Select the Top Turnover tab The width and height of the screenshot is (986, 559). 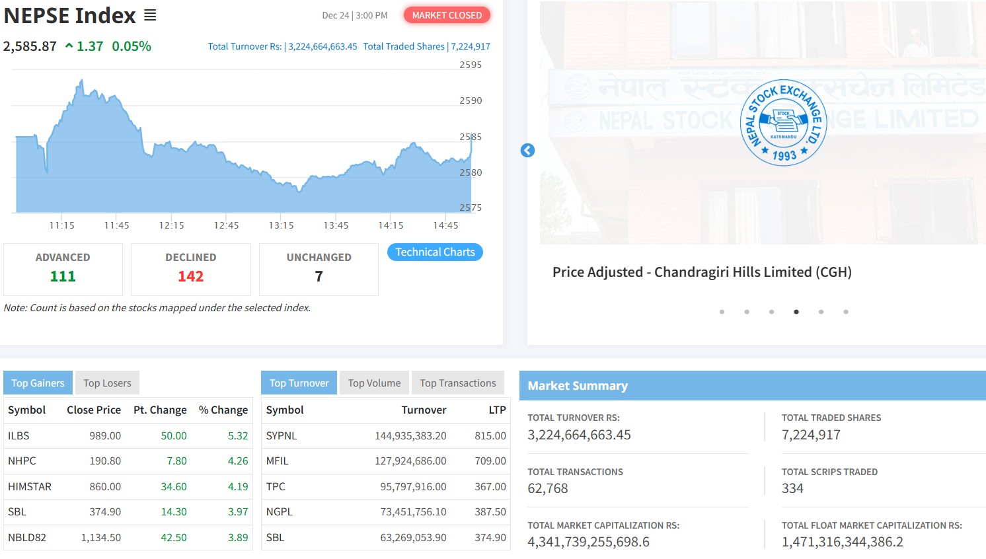299,383
